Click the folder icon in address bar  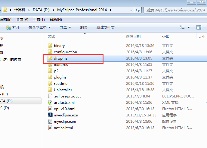[5, 10]
